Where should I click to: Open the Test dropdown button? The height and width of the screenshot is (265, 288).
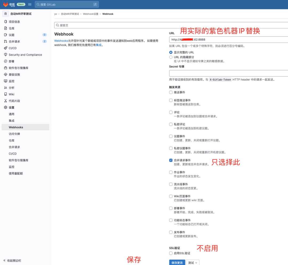(x=192, y=263)
